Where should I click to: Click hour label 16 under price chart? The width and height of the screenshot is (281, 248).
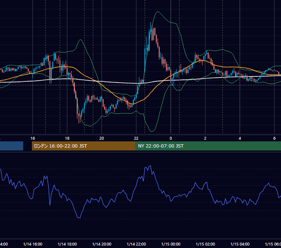(33, 138)
